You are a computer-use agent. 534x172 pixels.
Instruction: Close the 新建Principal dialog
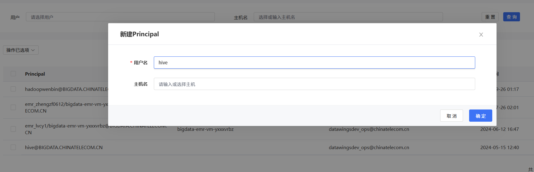coord(481,35)
